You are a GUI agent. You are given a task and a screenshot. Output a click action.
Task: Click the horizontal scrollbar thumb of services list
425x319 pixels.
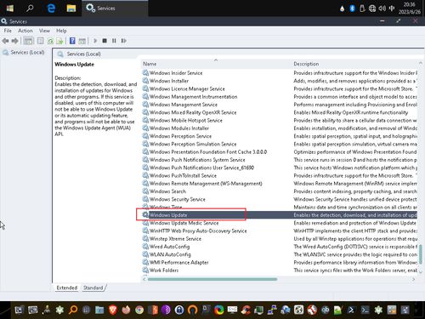212,279
